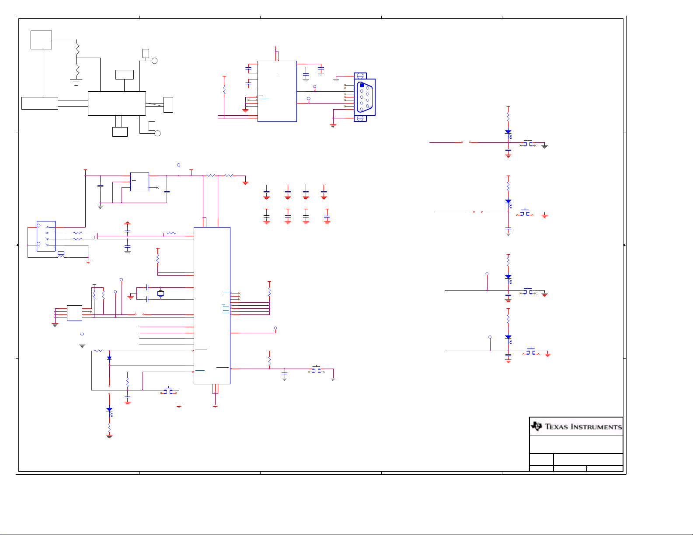Select the transceiver IC beside the DB9 connector
693x535 pixels.
coord(277,91)
